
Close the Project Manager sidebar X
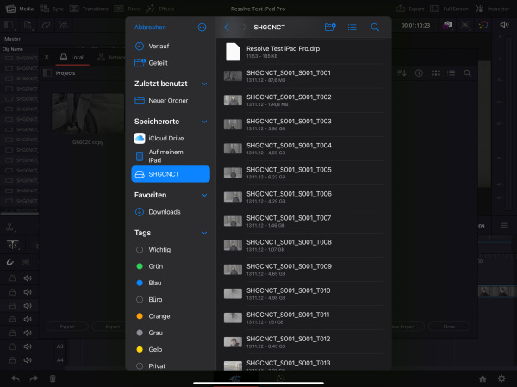[x=47, y=57]
